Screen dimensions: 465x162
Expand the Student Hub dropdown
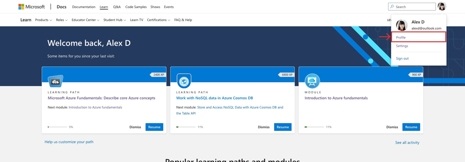point(115,20)
